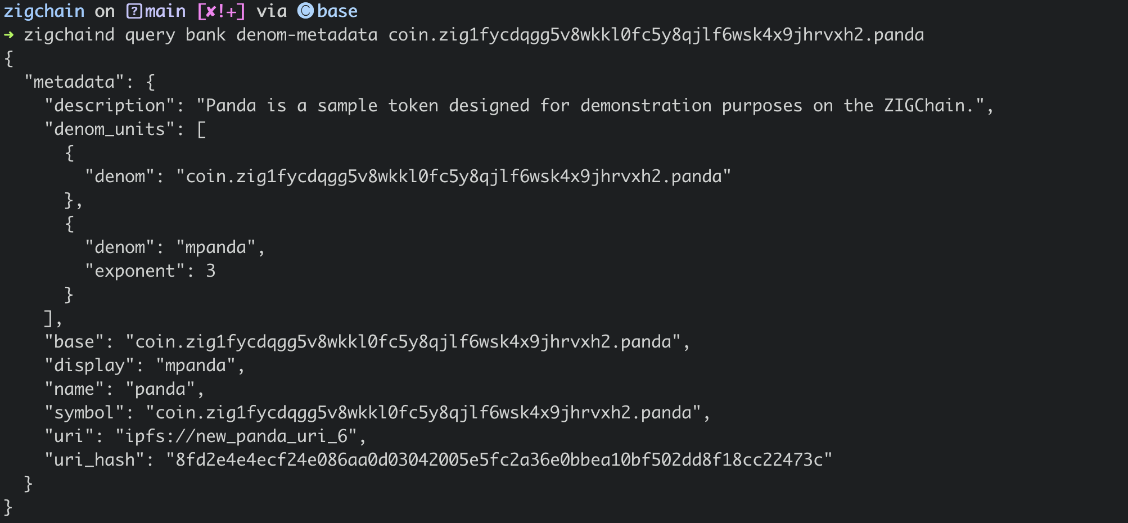1128x523 pixels.
Task: Click the denom-metadata argument in command
Action: coord(307,35)
